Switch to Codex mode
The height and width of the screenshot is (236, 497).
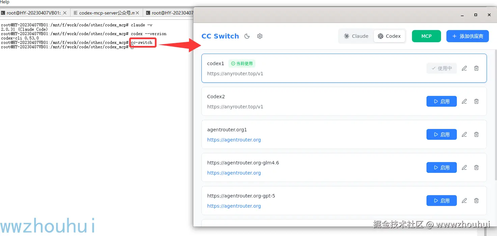(x=389, y=36)
